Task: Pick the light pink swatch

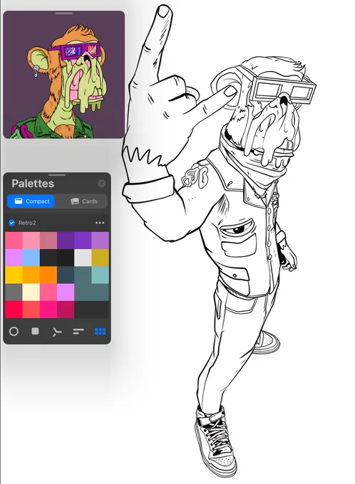Action: [x=31, y=241]
